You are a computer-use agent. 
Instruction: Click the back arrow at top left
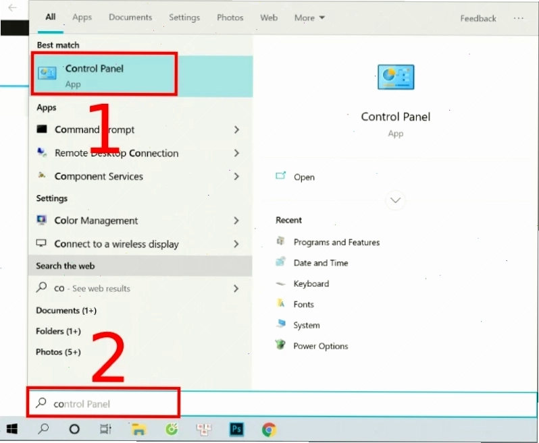(12, 7)
